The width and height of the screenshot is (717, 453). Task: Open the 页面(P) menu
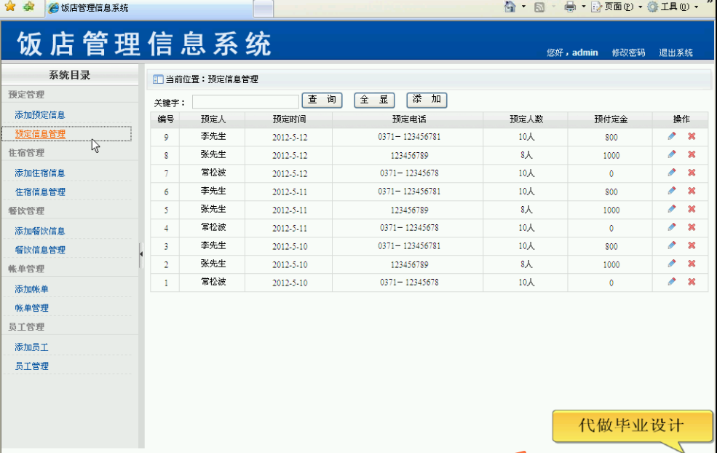[616, 7]
